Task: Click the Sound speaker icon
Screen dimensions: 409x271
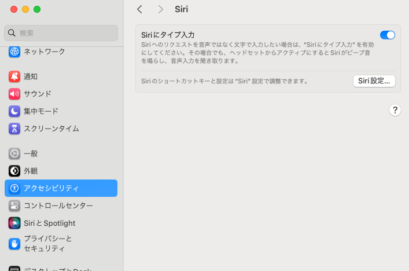Action: 14,94
